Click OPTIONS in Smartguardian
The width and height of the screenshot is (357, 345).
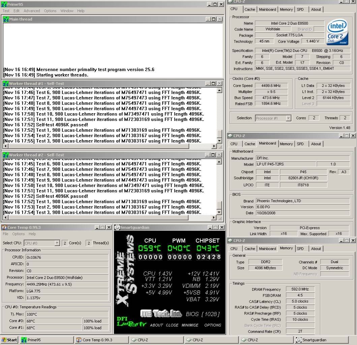(x=213, y=325)
